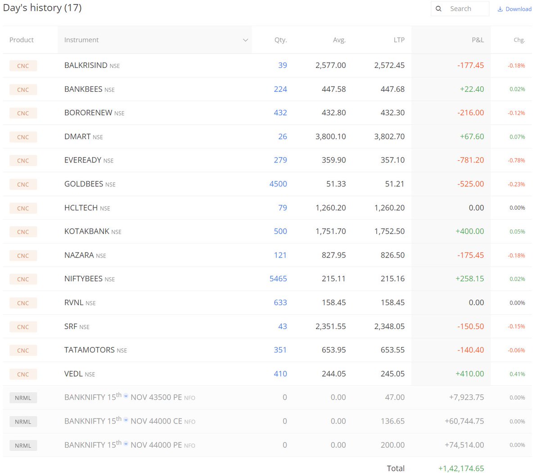
Task: Select the BORORENEW instrument name
Action: point(88,113)
